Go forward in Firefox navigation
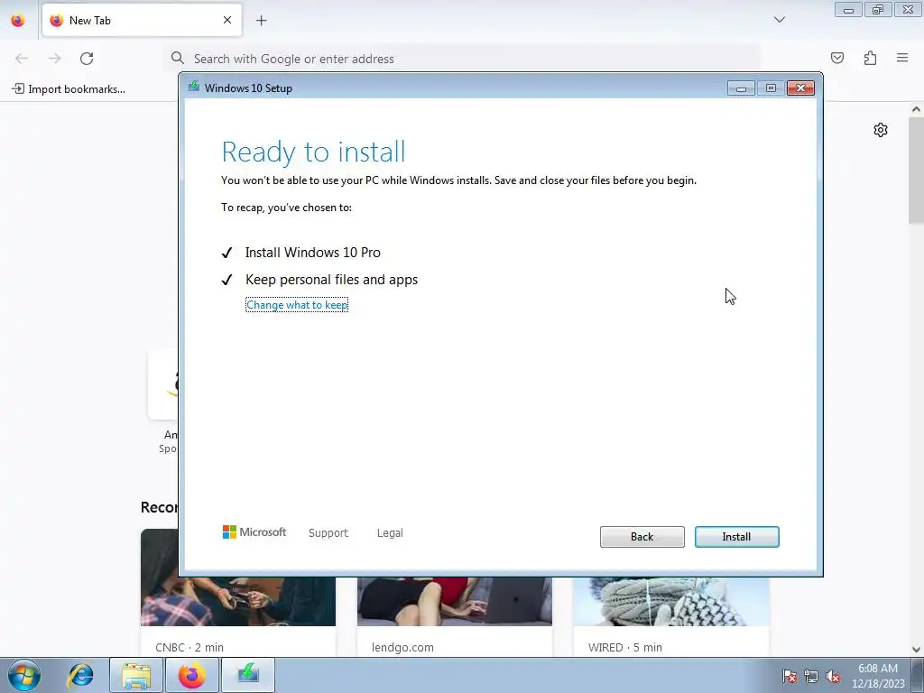 coord(54,59)
